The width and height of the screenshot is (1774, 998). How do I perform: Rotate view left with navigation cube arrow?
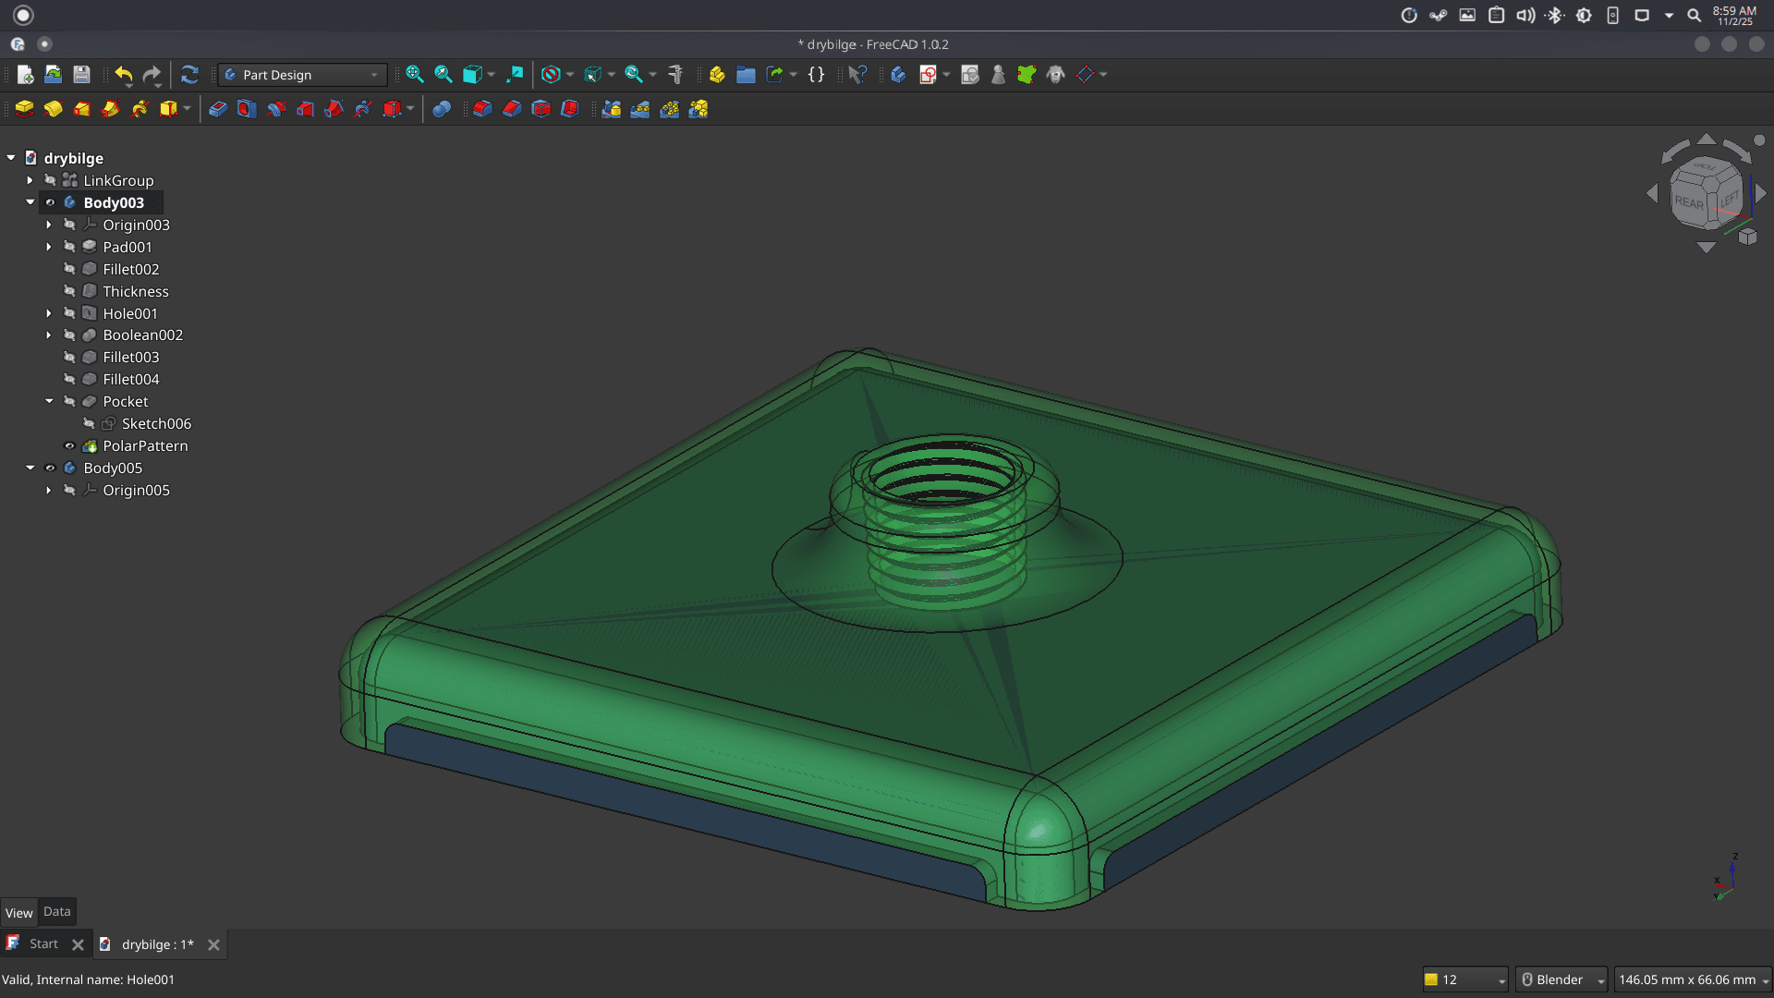[x=1652, y=193]
